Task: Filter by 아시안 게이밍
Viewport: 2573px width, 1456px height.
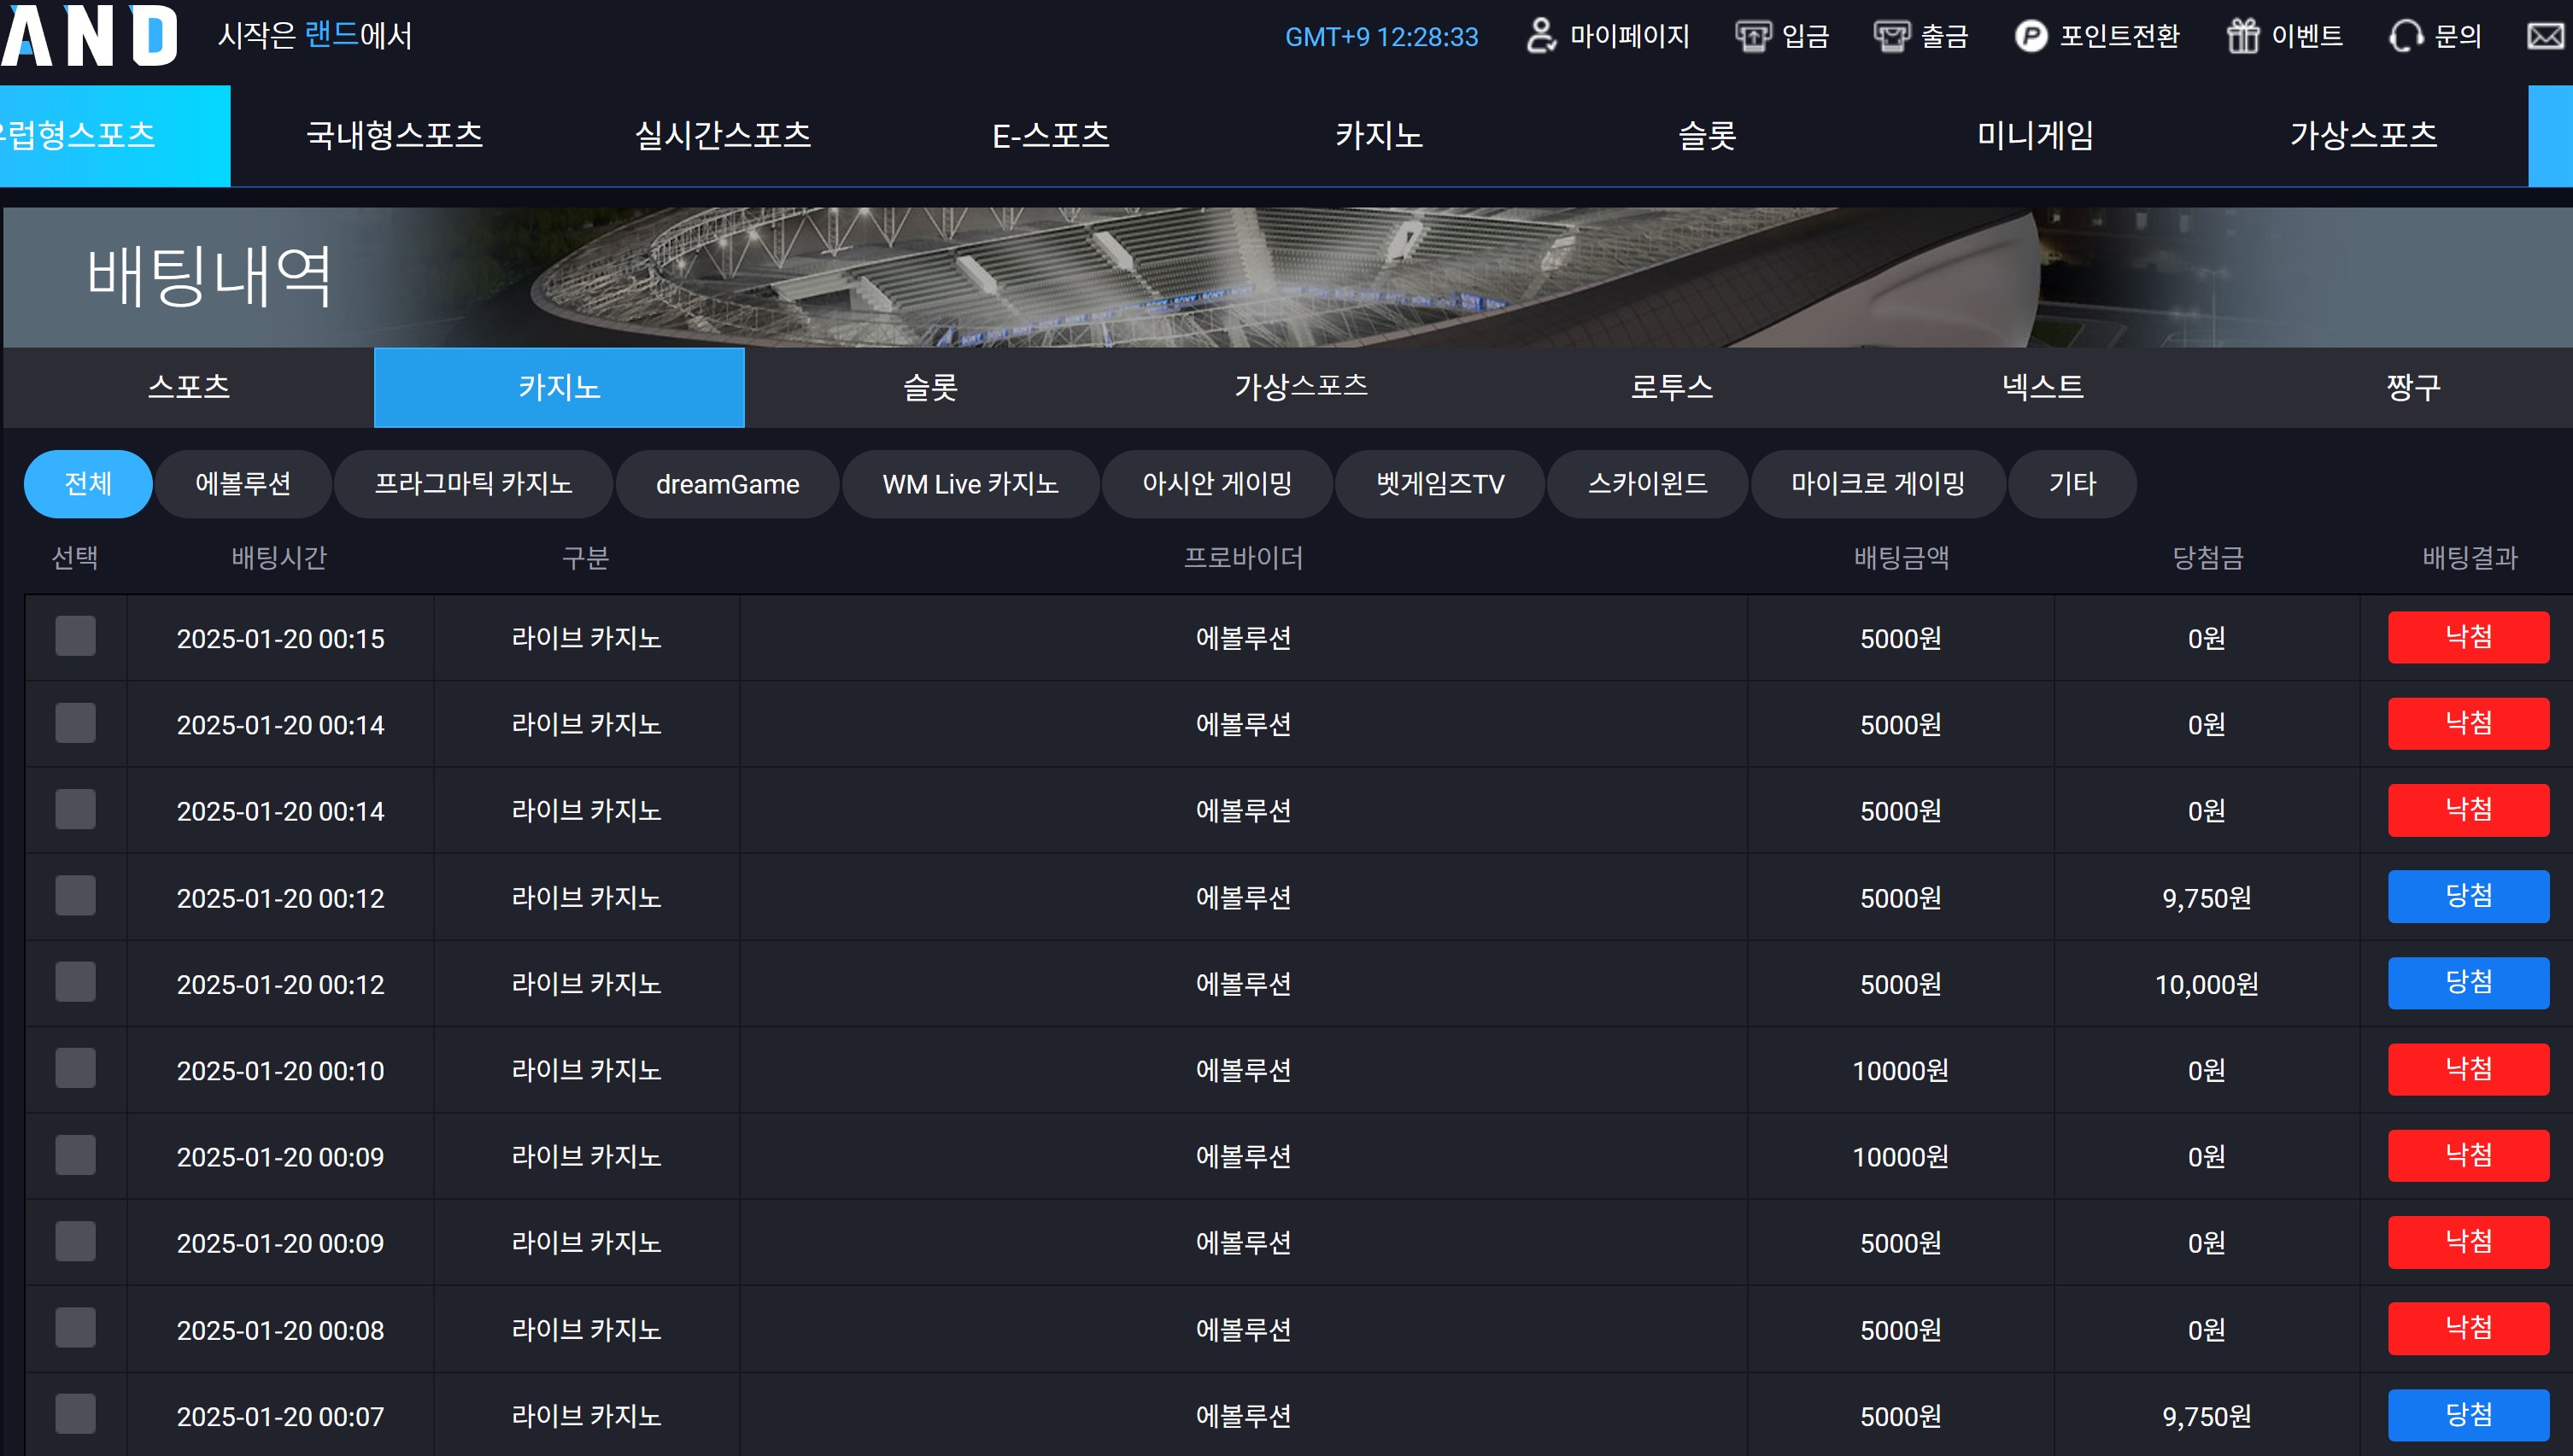Action: [x=1217, y=484]
